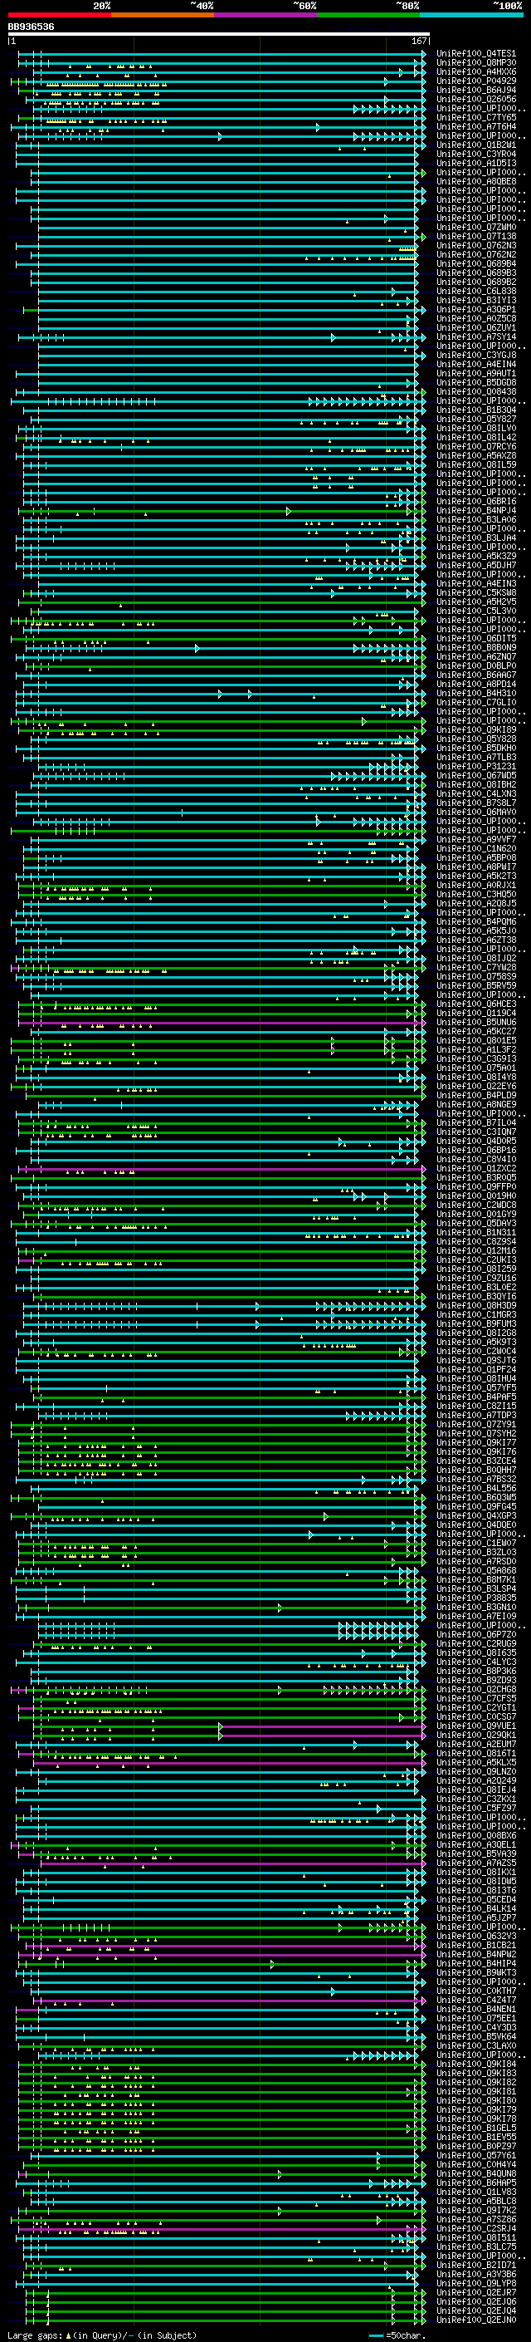The width and height of the screenshot is (531, 2342).
Task: Open hit UniRef100_Q4TES1
Action: click(x=475, y=54)
